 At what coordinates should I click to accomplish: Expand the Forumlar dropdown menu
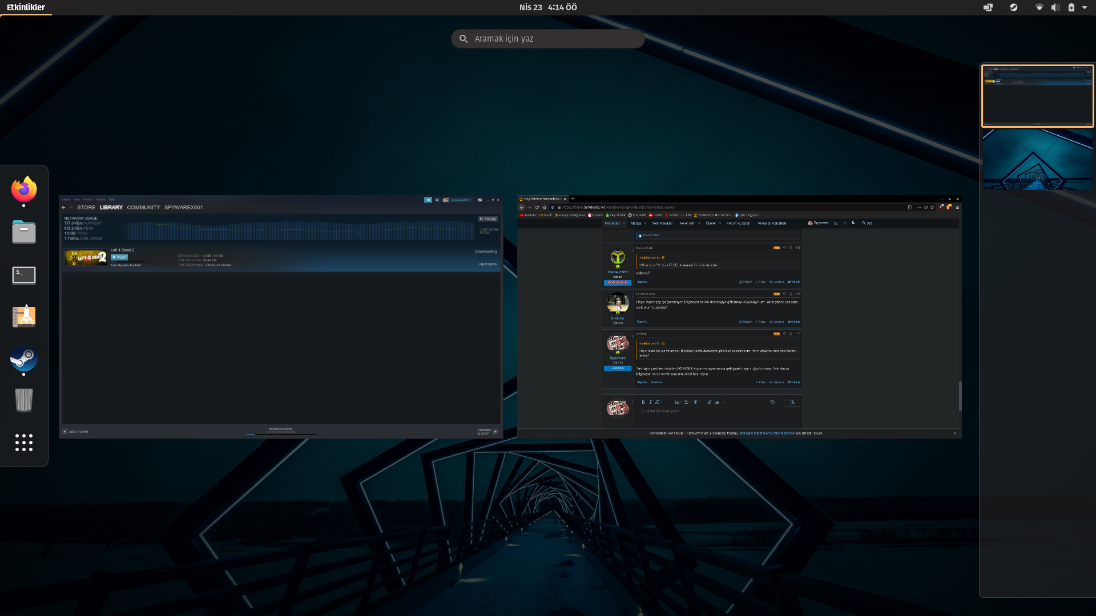pos(613,223)
